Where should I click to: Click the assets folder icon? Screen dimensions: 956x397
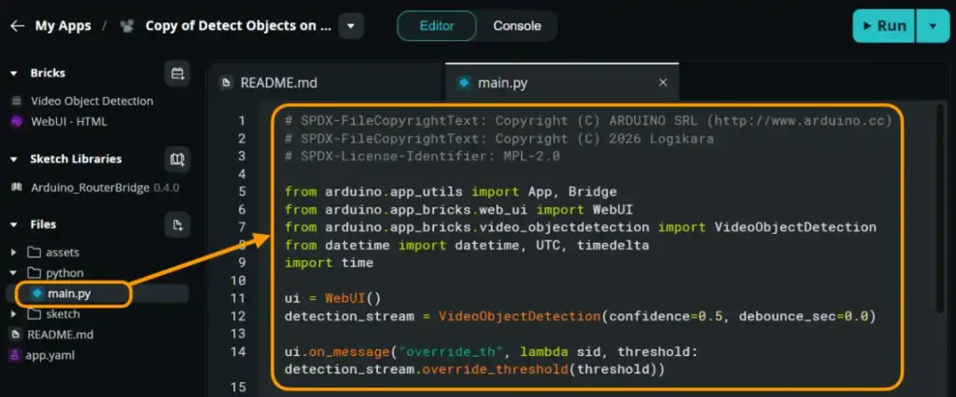click(35, 252)
